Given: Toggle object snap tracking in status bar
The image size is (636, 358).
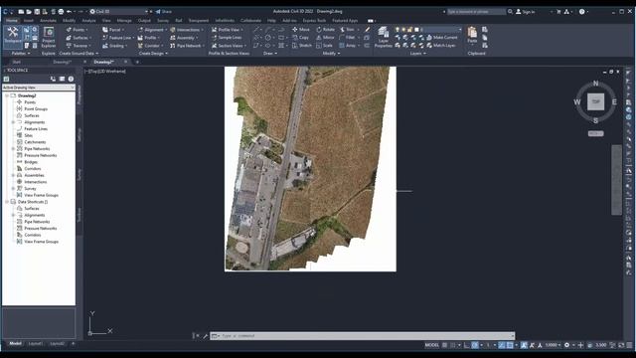Looking at the screenshot, I should coord(502,345).
